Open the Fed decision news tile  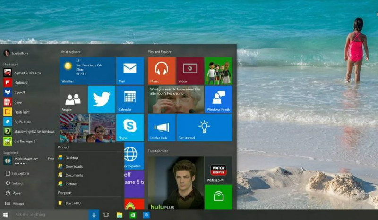click(176, 99)
